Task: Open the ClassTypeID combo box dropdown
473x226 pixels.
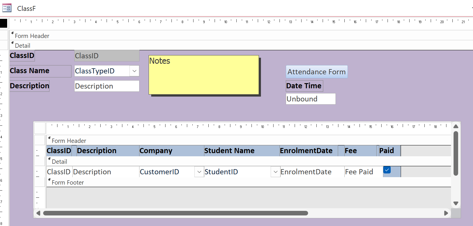Action: point(134,71)
